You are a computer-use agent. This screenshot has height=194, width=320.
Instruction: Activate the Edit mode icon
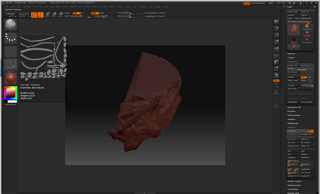[33, 15]
